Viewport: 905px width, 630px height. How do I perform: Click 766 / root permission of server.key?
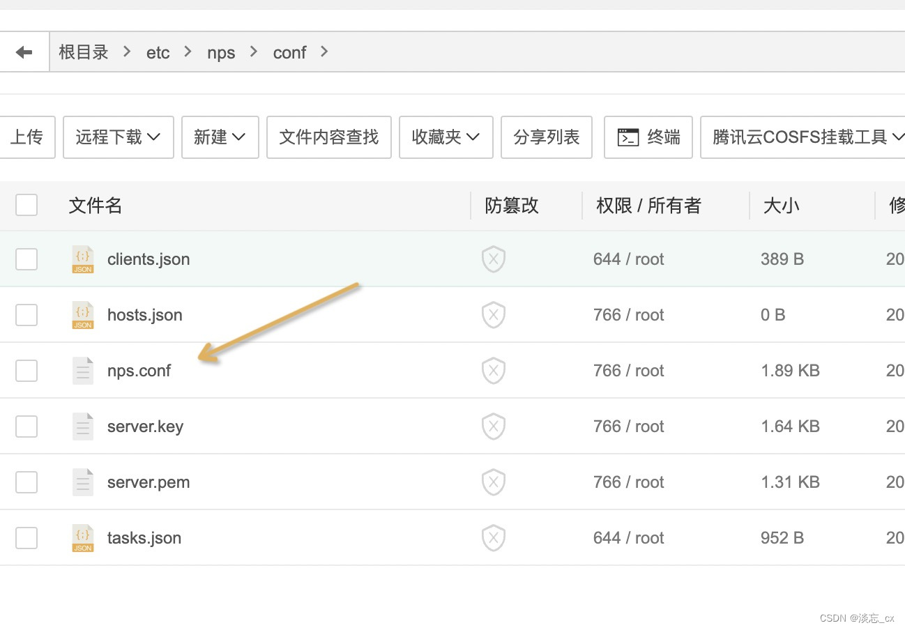[x=629, y=427]
